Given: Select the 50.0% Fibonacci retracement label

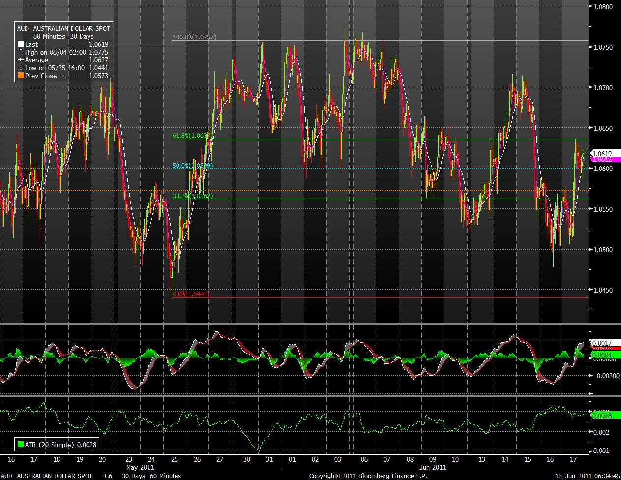Looking at the screenshot, I should pos(192,166).
